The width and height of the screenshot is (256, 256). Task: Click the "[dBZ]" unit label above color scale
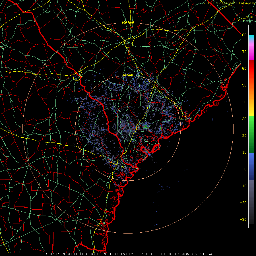click(241, 20)
